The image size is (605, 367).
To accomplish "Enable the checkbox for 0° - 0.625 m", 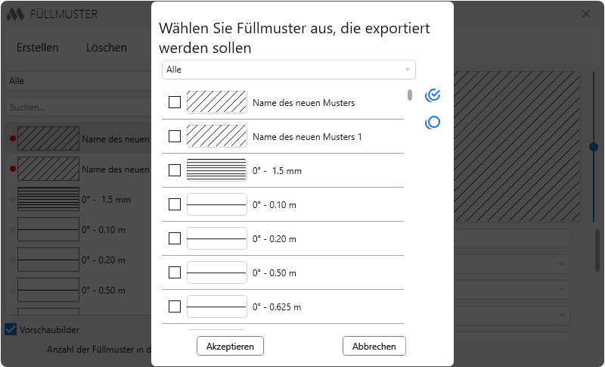I will click(x=175, y=306).
